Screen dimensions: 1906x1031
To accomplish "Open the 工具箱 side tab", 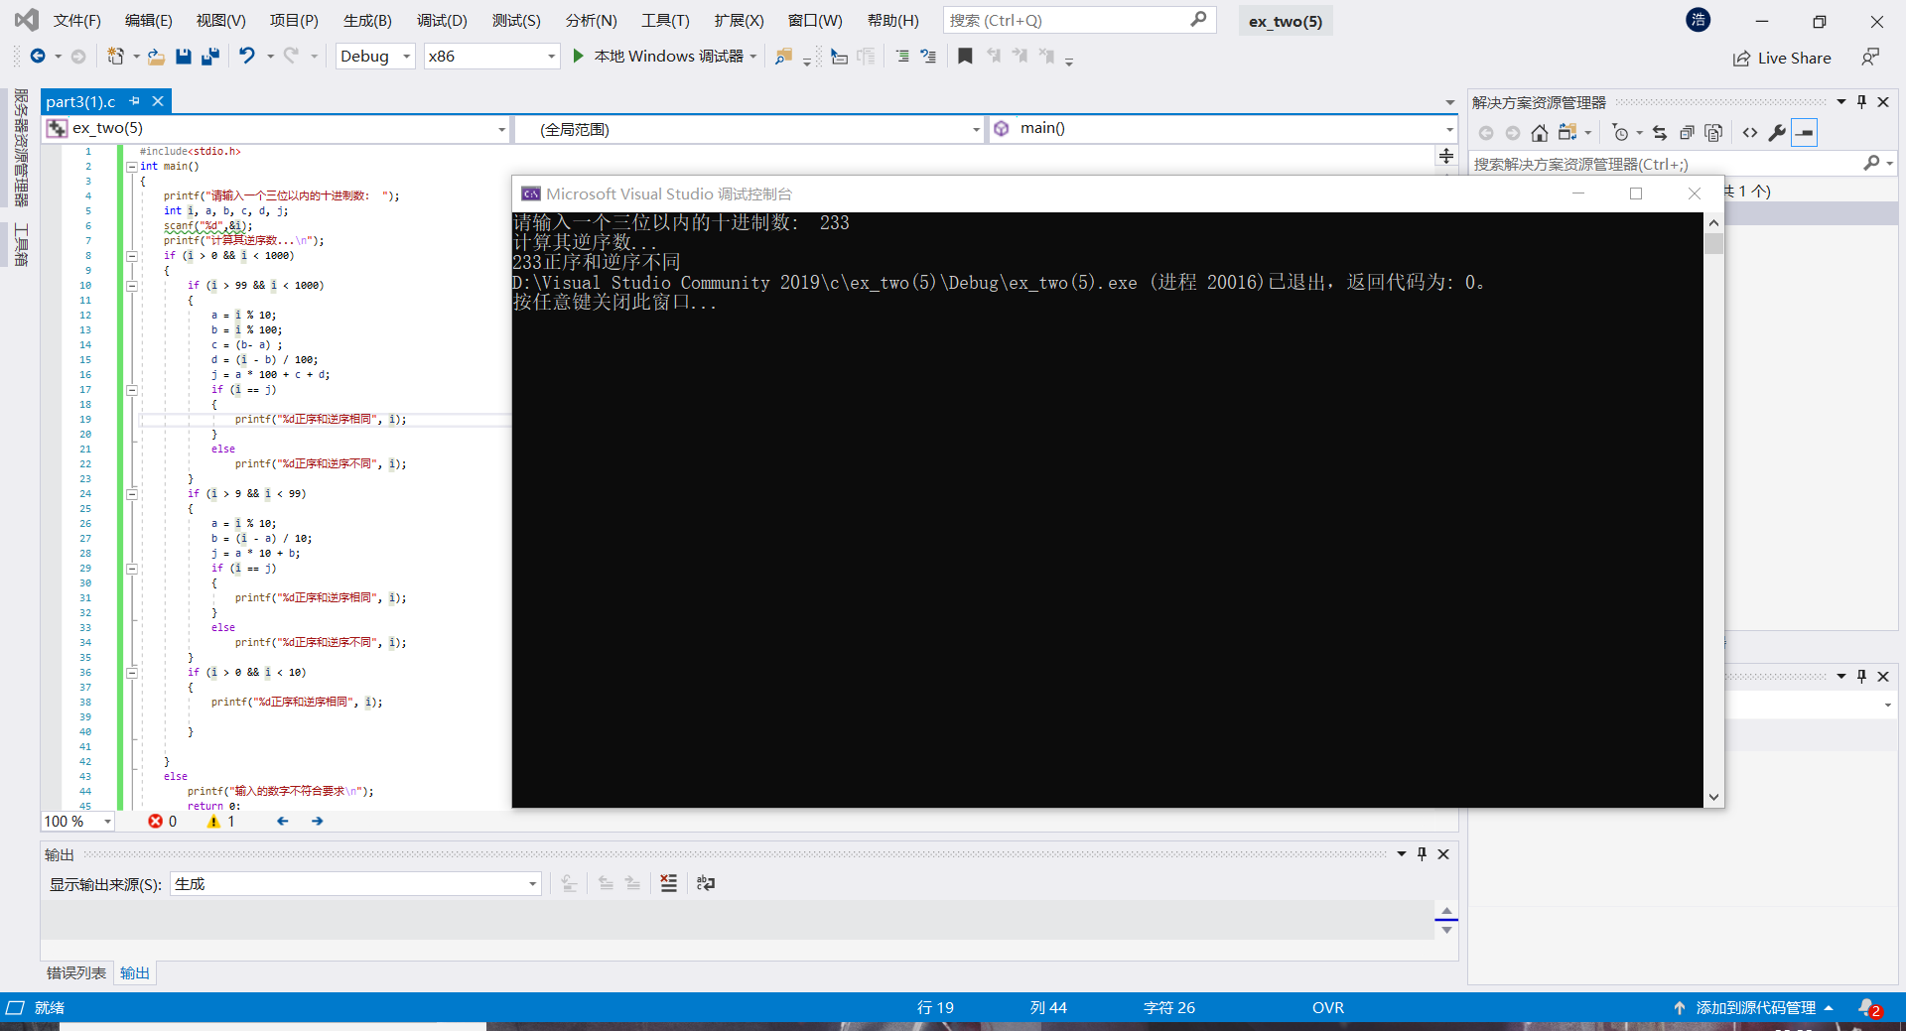I will point(21,244).
